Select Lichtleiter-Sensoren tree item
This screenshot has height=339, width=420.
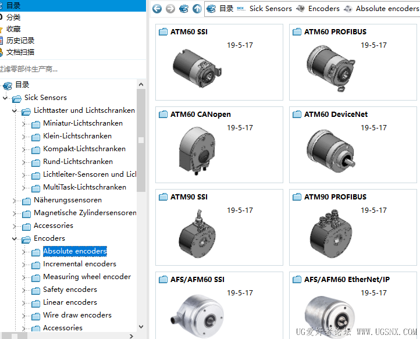[90, 174]
